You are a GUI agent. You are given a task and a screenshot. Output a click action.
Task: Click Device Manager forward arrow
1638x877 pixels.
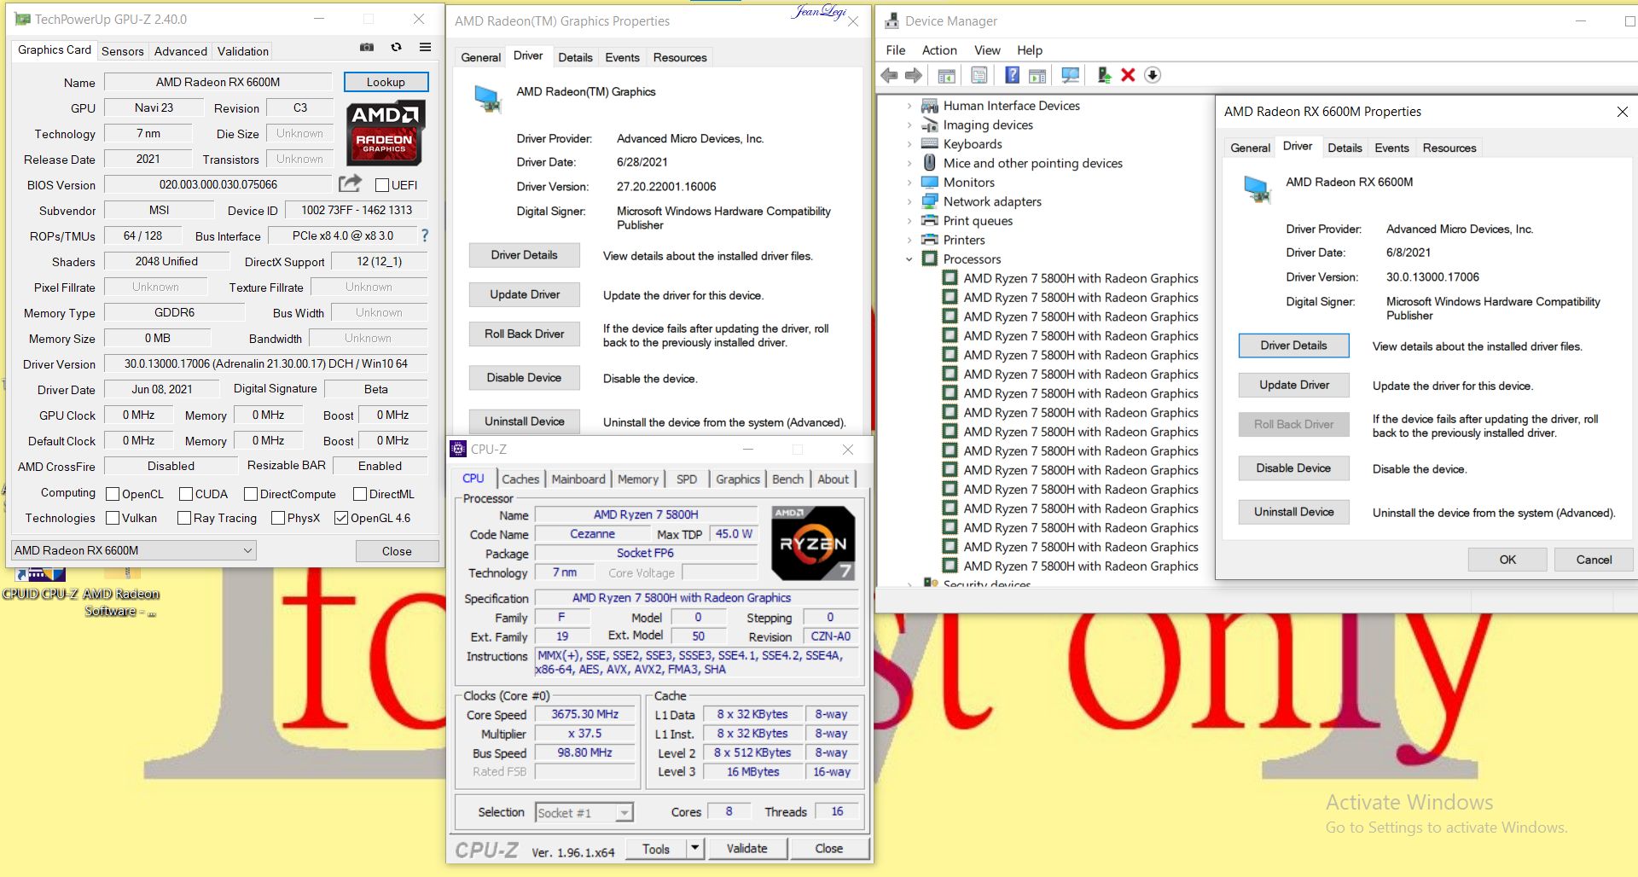(914, 75)
